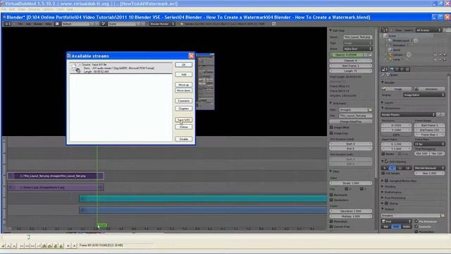Step back one frame with VirtualDub's toolbar icon
Screen dimensions: 451x254
pos(27,246)
